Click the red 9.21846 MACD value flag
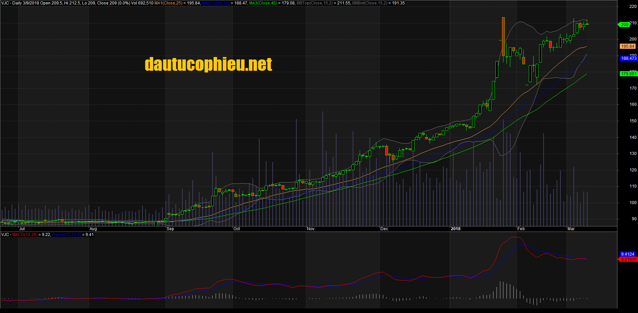Screen dimensions: 638x313 pyautogui.click(x=629, y=260)
